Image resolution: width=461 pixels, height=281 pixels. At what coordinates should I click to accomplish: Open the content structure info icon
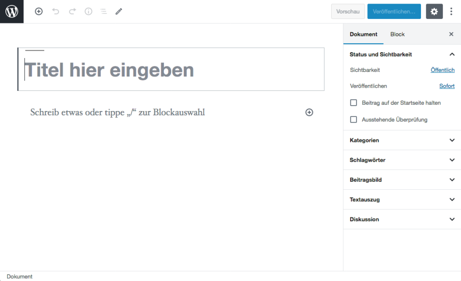[x=89, y=11]
